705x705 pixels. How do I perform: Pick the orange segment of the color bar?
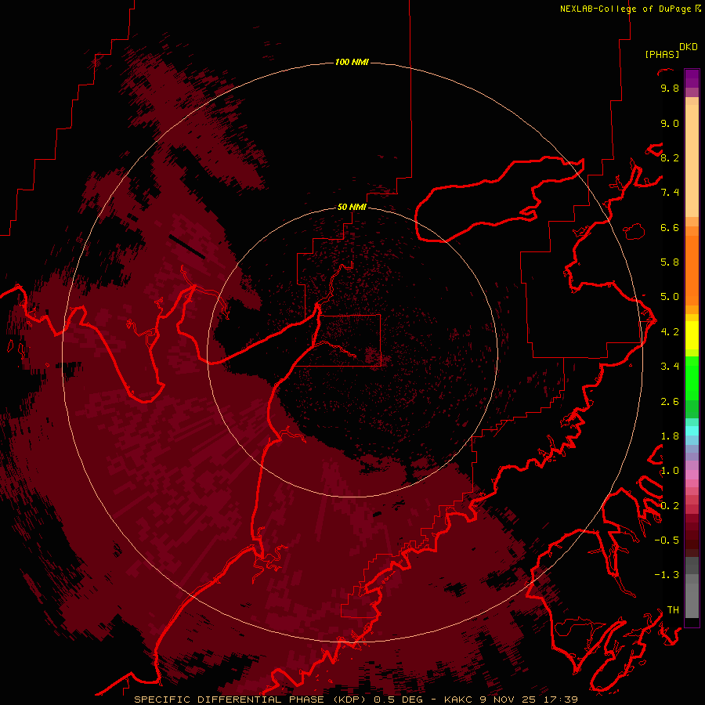click(x=692, y=269)
